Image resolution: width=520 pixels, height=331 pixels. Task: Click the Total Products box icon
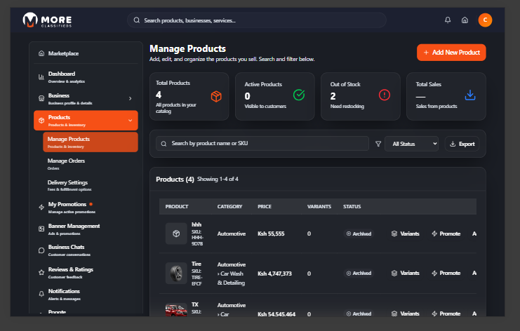[216, 96]
